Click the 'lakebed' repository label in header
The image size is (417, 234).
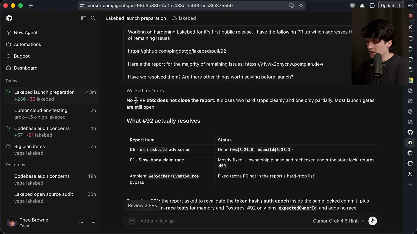187,18
